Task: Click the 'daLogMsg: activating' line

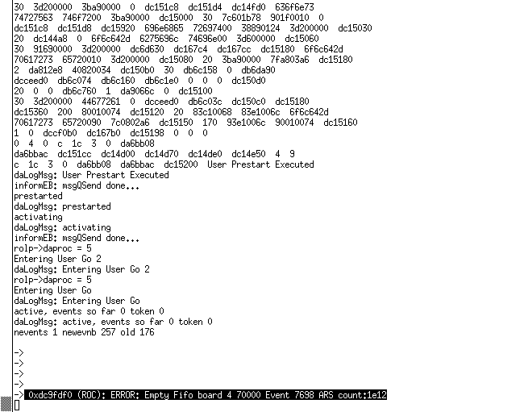Action: (63, 227)
